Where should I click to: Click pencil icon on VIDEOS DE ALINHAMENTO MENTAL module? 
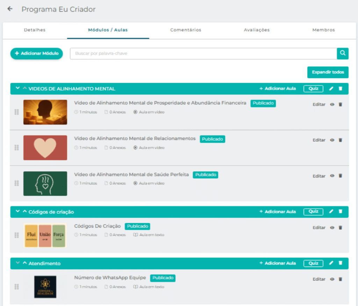point(331,89)
